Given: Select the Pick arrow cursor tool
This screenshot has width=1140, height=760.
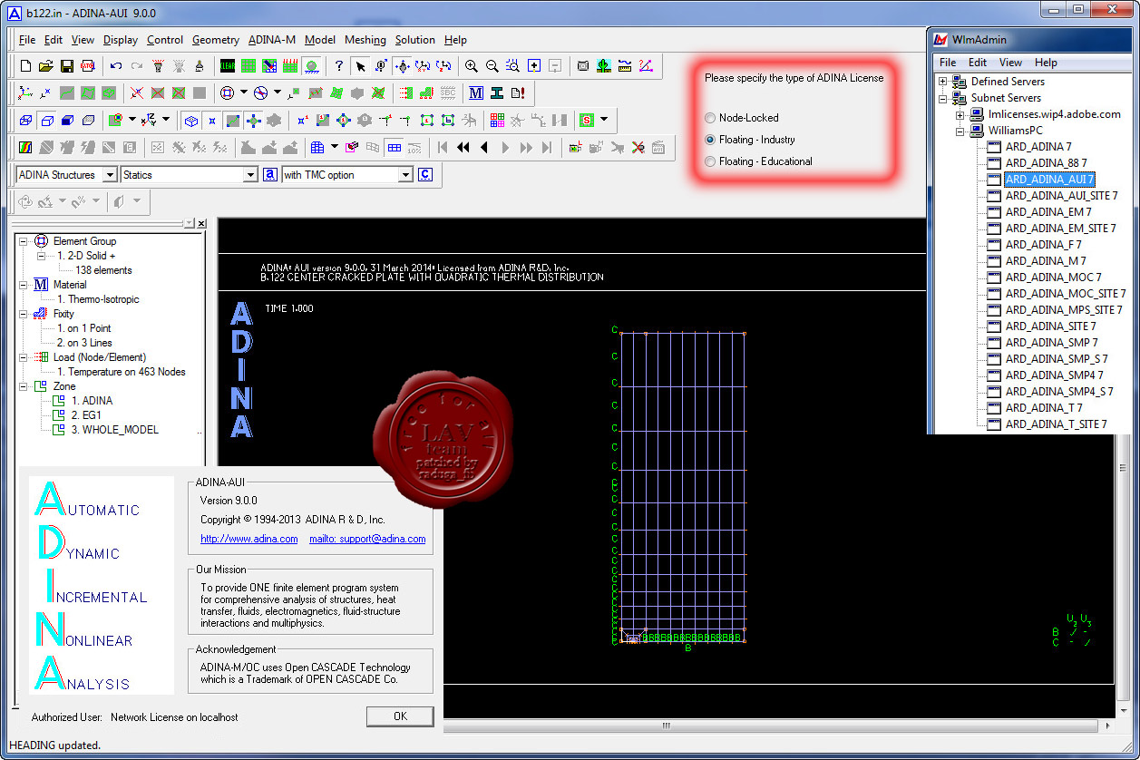Looking at the screenshot, I should pyautogui.click(x=361, y=65).
